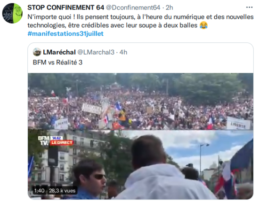Viewport: 259px width, 203px height.
Task: Open main tweet text starting 'N'importe quoi'
Action: pyautogui.click(x=140, y=21)
